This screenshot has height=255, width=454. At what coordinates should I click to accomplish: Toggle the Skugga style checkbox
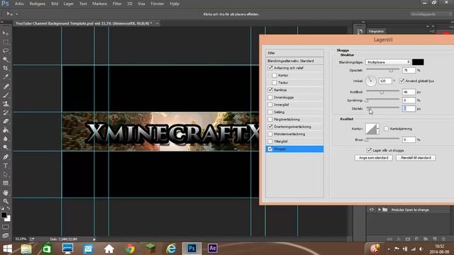pos(270,149)
